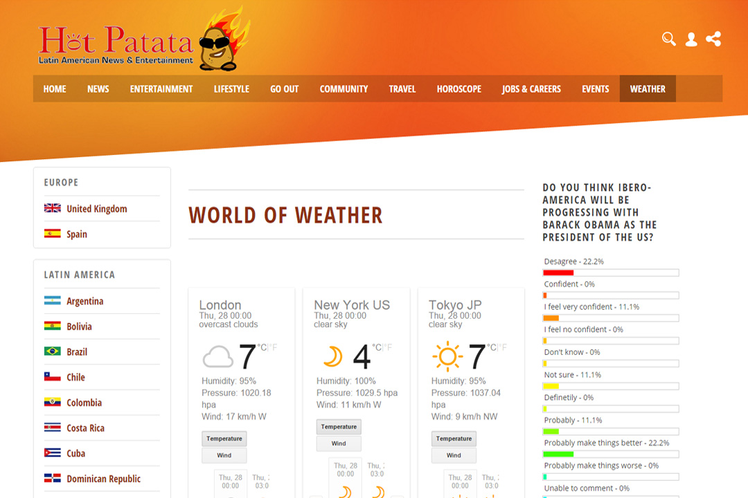
Task: Click the 'Not sure - 11.1%' poll label
Action: tap(573, 375)
